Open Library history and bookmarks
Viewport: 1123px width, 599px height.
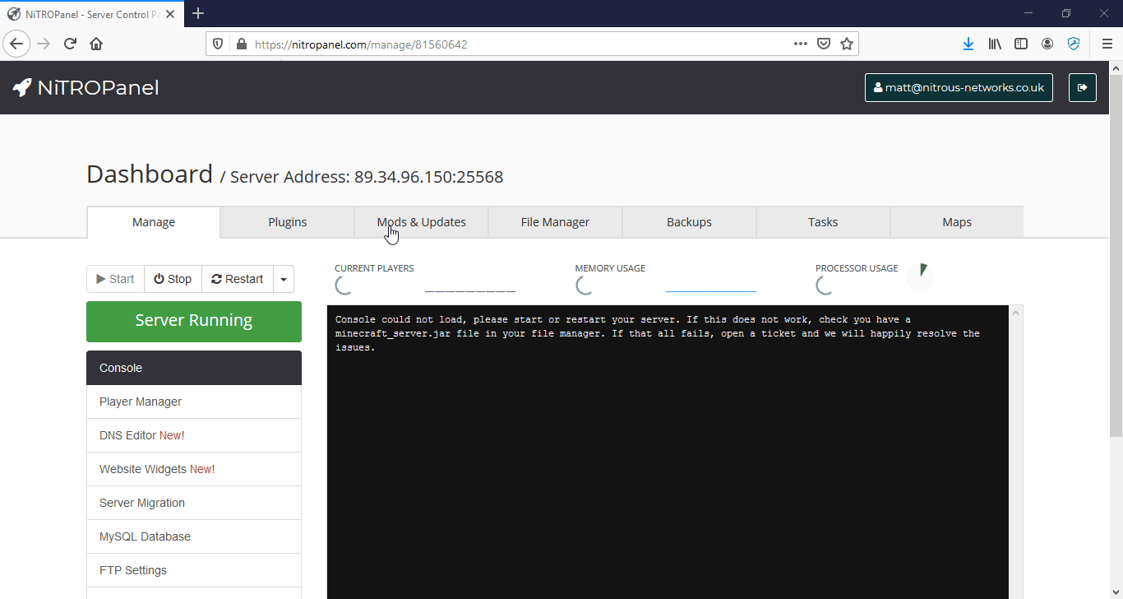coord(995,44)
